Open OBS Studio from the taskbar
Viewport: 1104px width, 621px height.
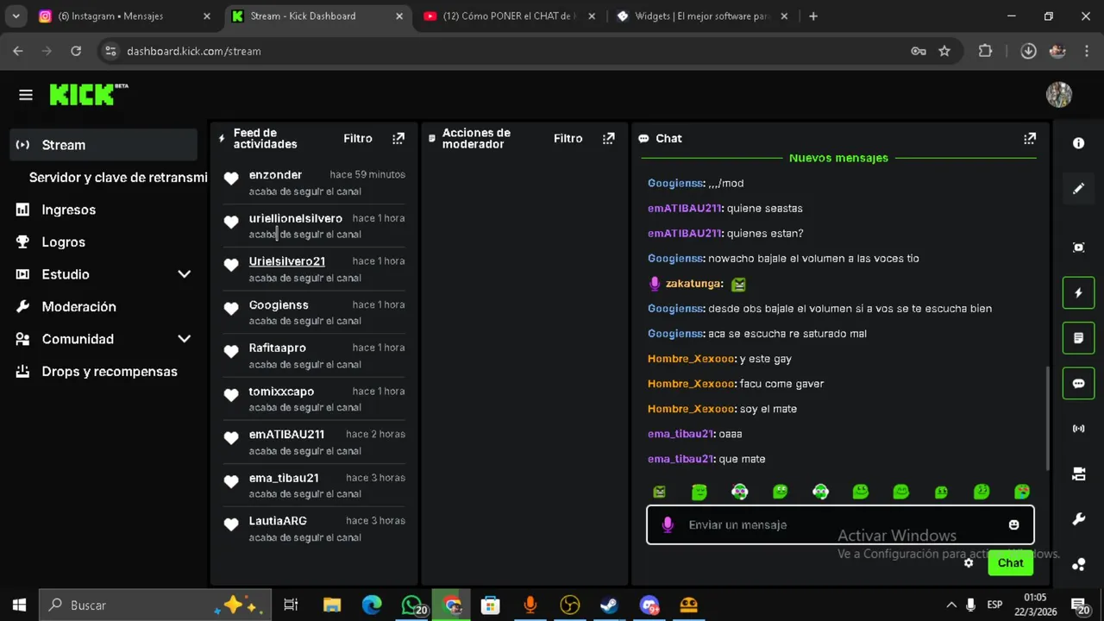pos(569,605)
